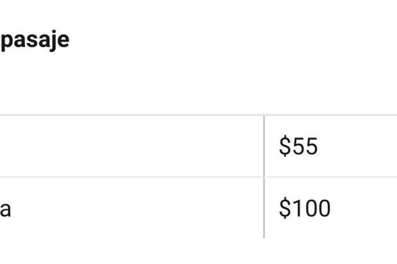Image resolution: width=397 pixels, height=264 pixels.
Task: Click blank space between heading and table
Action: [183, 82]
